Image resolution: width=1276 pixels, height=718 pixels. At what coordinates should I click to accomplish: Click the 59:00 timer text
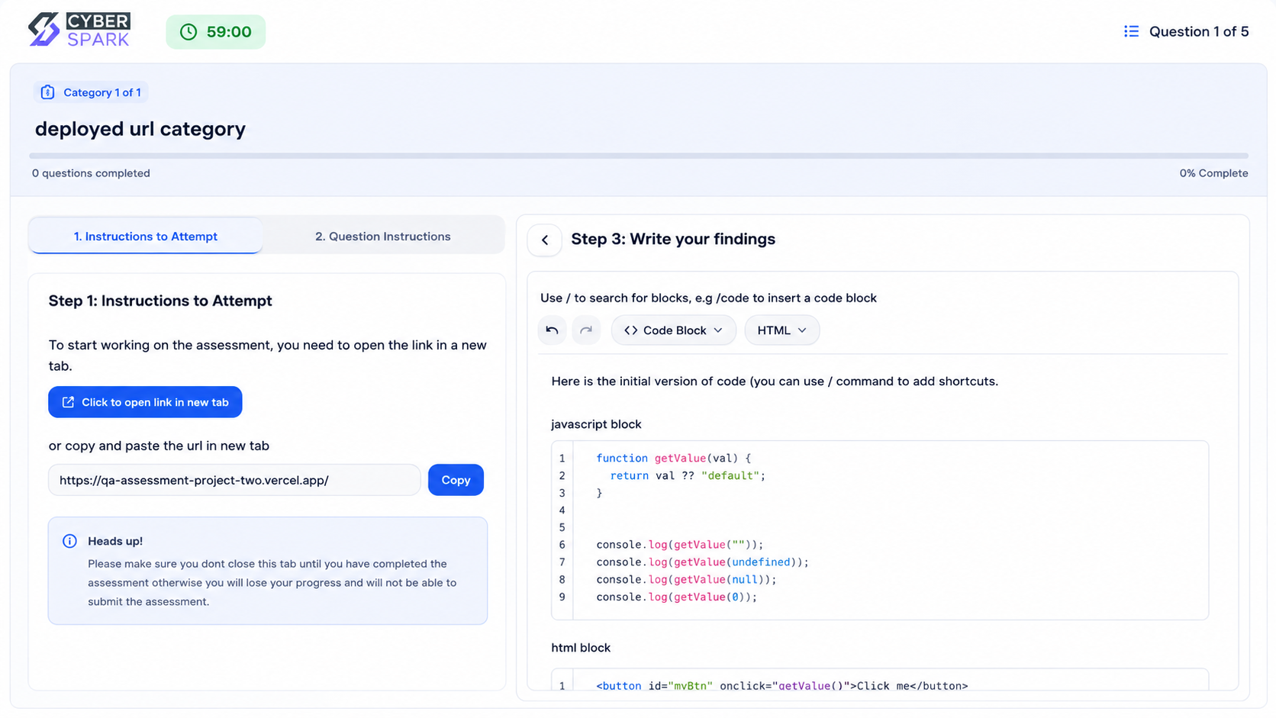click(x=229, y=32)
